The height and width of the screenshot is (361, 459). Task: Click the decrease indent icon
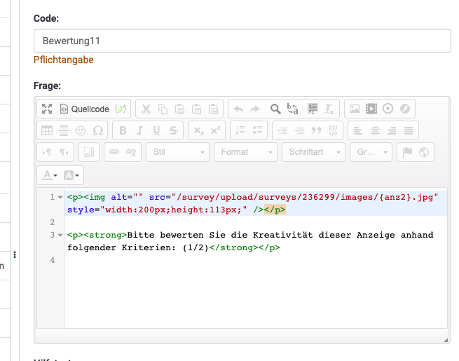(282, 130)
